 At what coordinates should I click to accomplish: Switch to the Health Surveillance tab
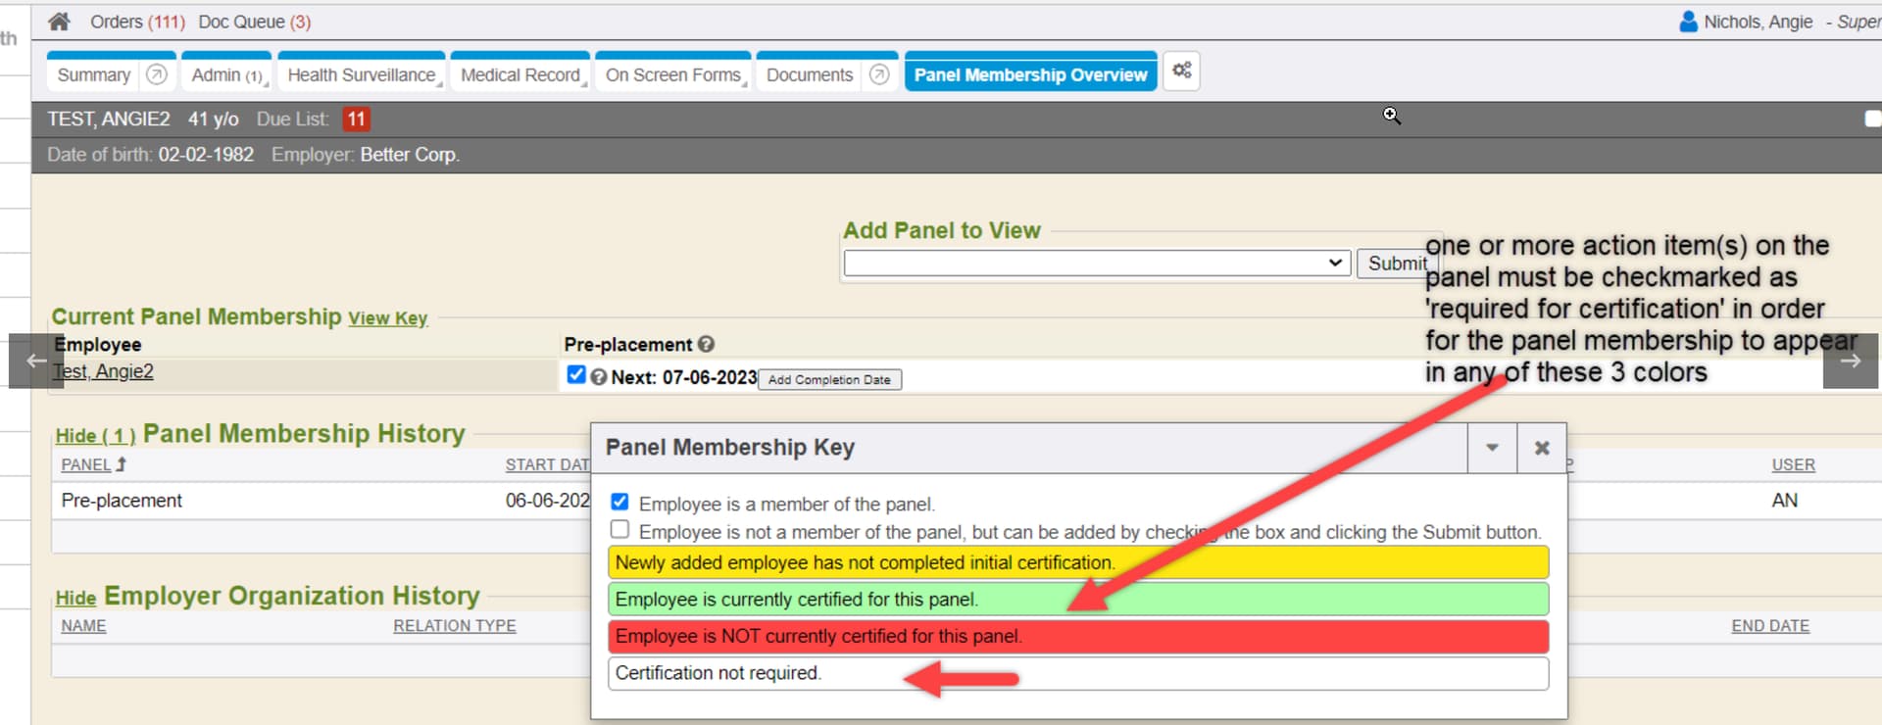[361, 74]
